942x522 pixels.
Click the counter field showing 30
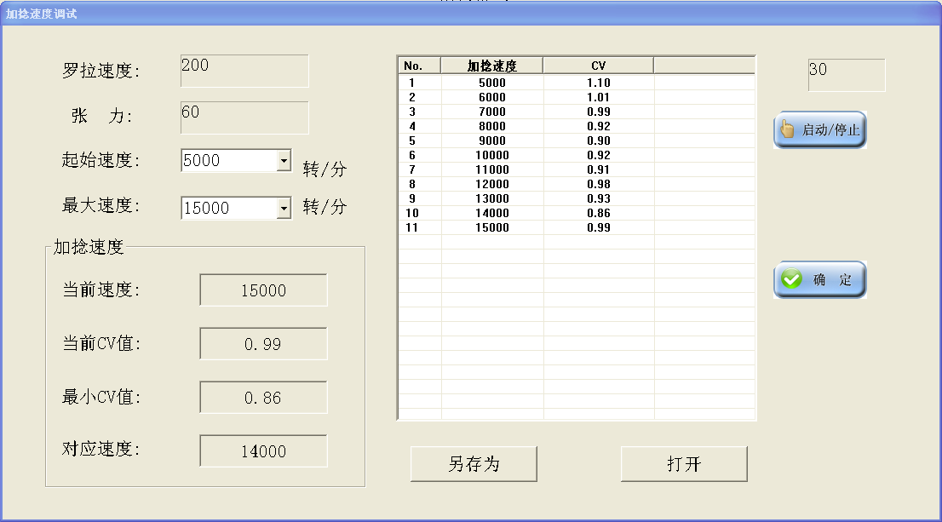(846, 75)
